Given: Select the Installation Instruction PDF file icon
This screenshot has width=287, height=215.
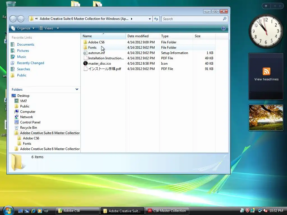Looking at the screenshot, I should coord(85,58).
